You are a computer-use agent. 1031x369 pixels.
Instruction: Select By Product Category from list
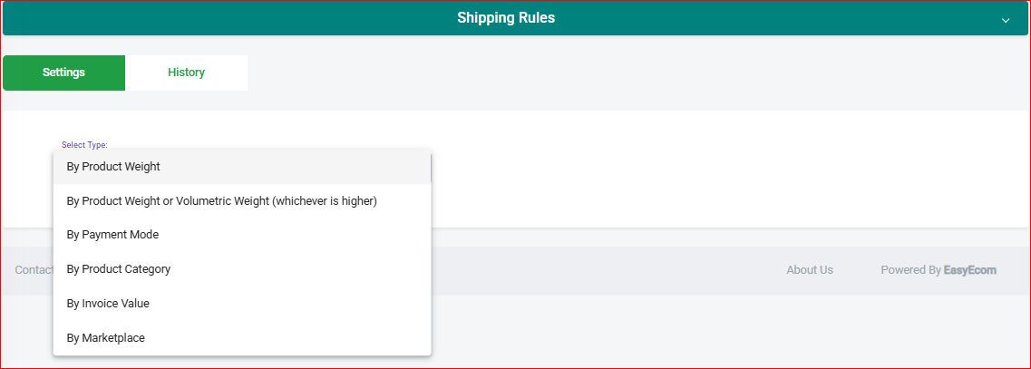(x=242, y=269)
